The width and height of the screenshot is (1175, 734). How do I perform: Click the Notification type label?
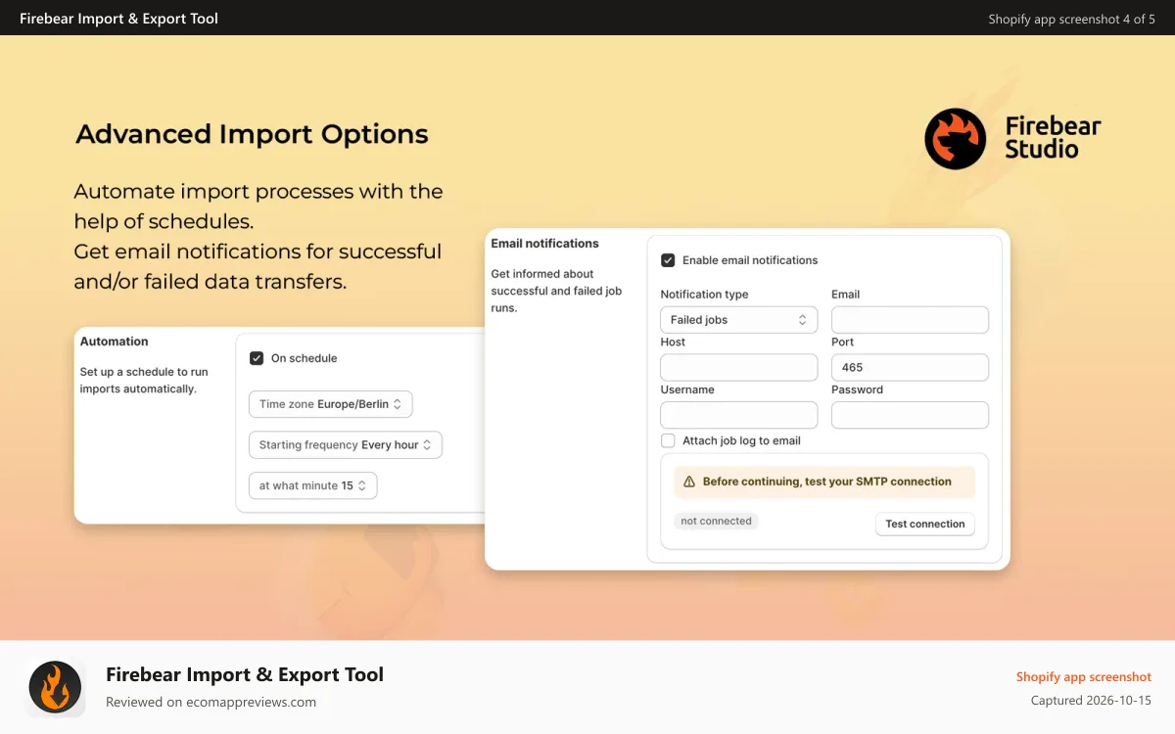pyautogui.click(x=704, y=295)
